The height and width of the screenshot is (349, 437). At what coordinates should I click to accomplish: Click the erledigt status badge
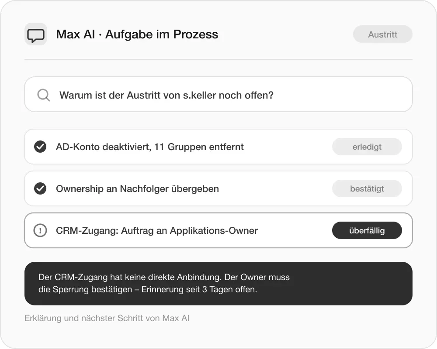(x=367, y=147)
